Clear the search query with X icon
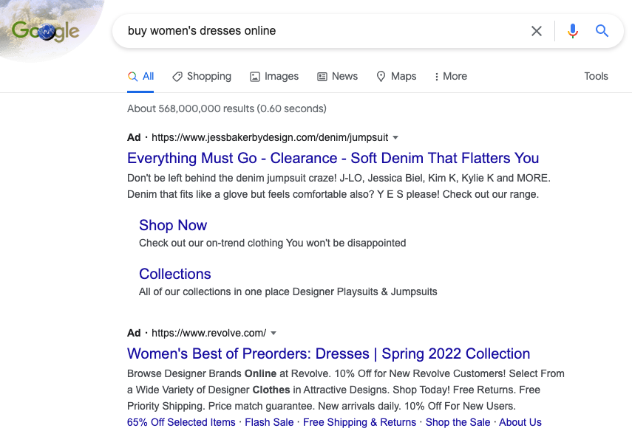Screen dimensions: 632x445 [x=537, y=31]
